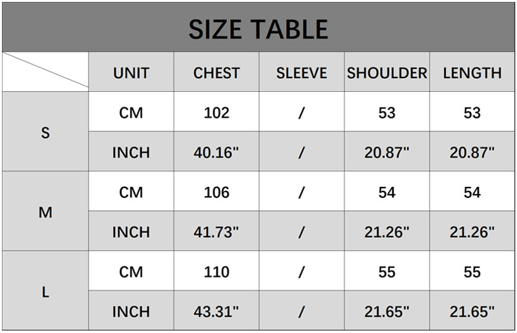Click size S shoulder value 53
The image size is (517, 333).
[x=387, y=113]
